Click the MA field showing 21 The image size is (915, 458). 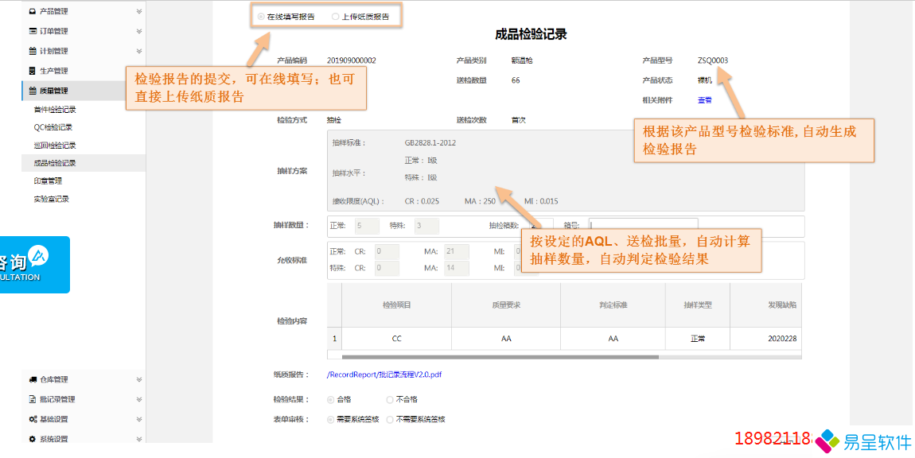pyautogui.click(x=457, y=252)
